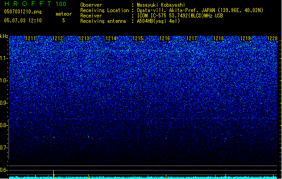Click the 1219 time marker
Viewport: 282px width, 179px height.
click(x=246, y=38)
